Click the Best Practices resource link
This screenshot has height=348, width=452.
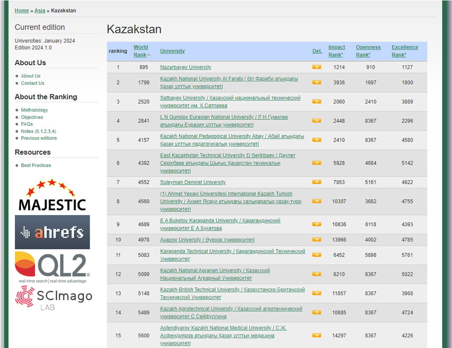point(36,165)
